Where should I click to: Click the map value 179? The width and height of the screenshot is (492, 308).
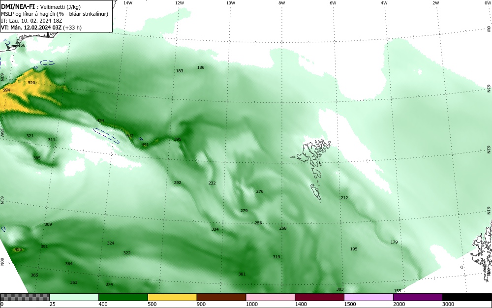point(394,242)
